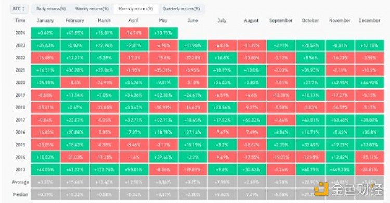
Task: Click the 2024 May +13.73% cell
Action: click(163, 33)
